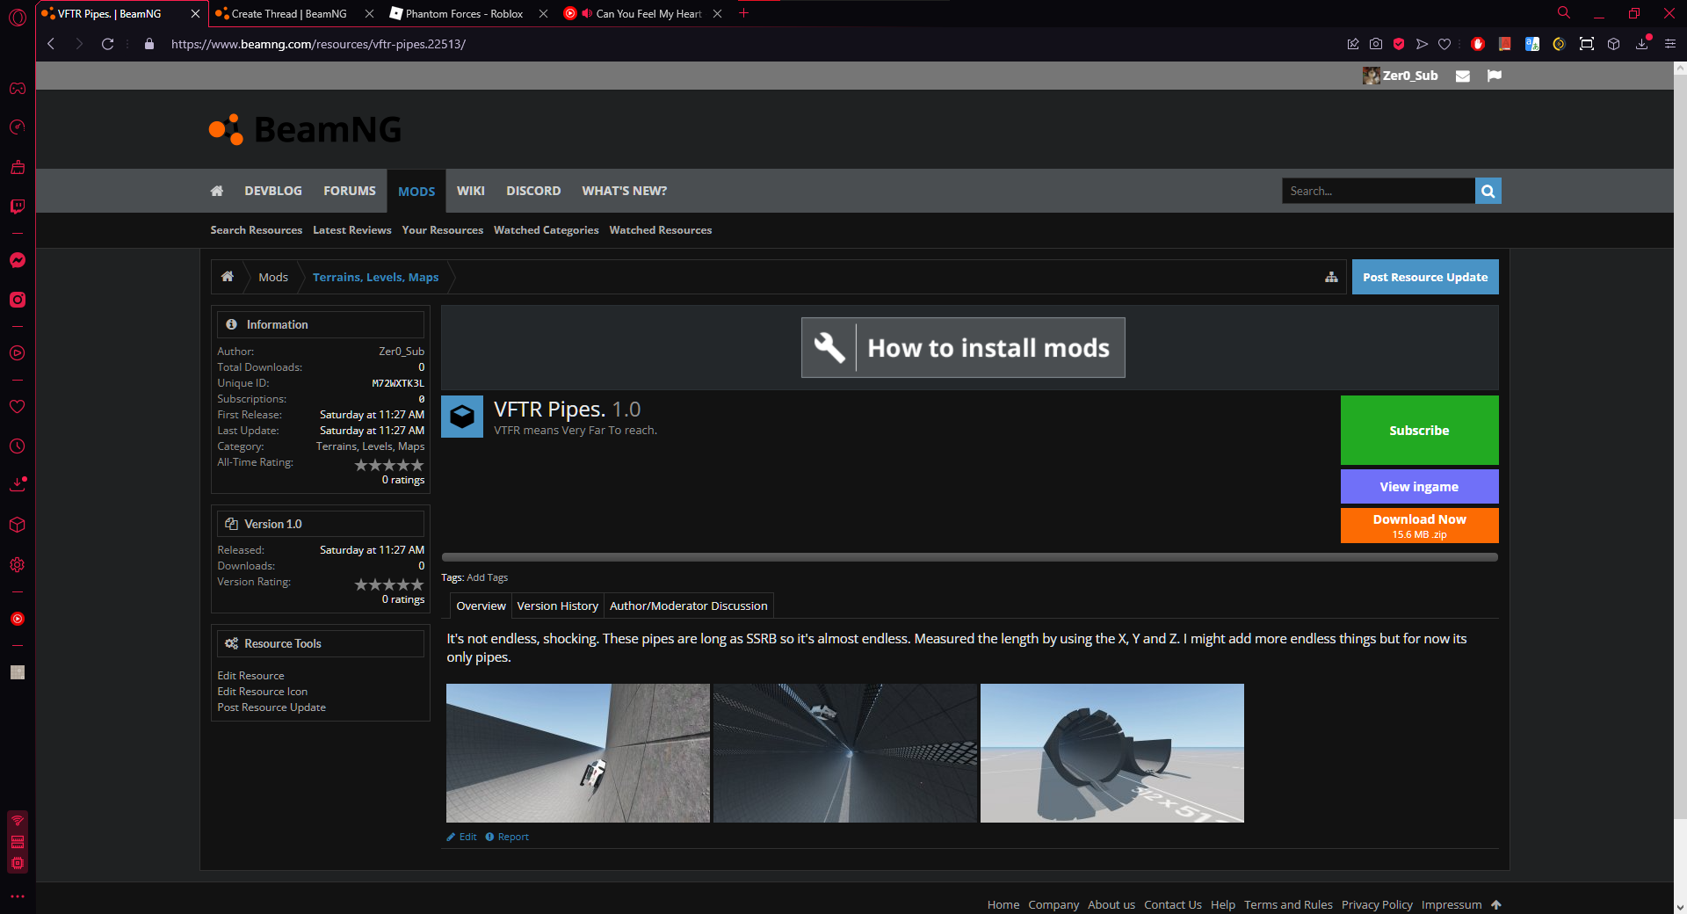Viewport: 1687px width, 914px height.
Task: Click Zer0_Sub username in top bar
Action: point(1409,76)
